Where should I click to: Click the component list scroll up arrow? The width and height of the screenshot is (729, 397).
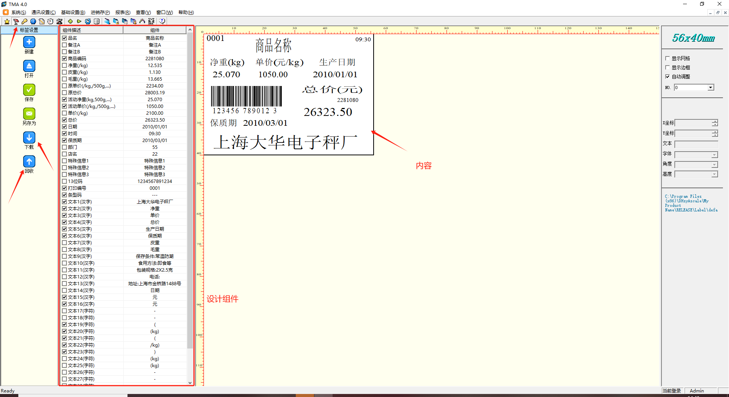190,30
